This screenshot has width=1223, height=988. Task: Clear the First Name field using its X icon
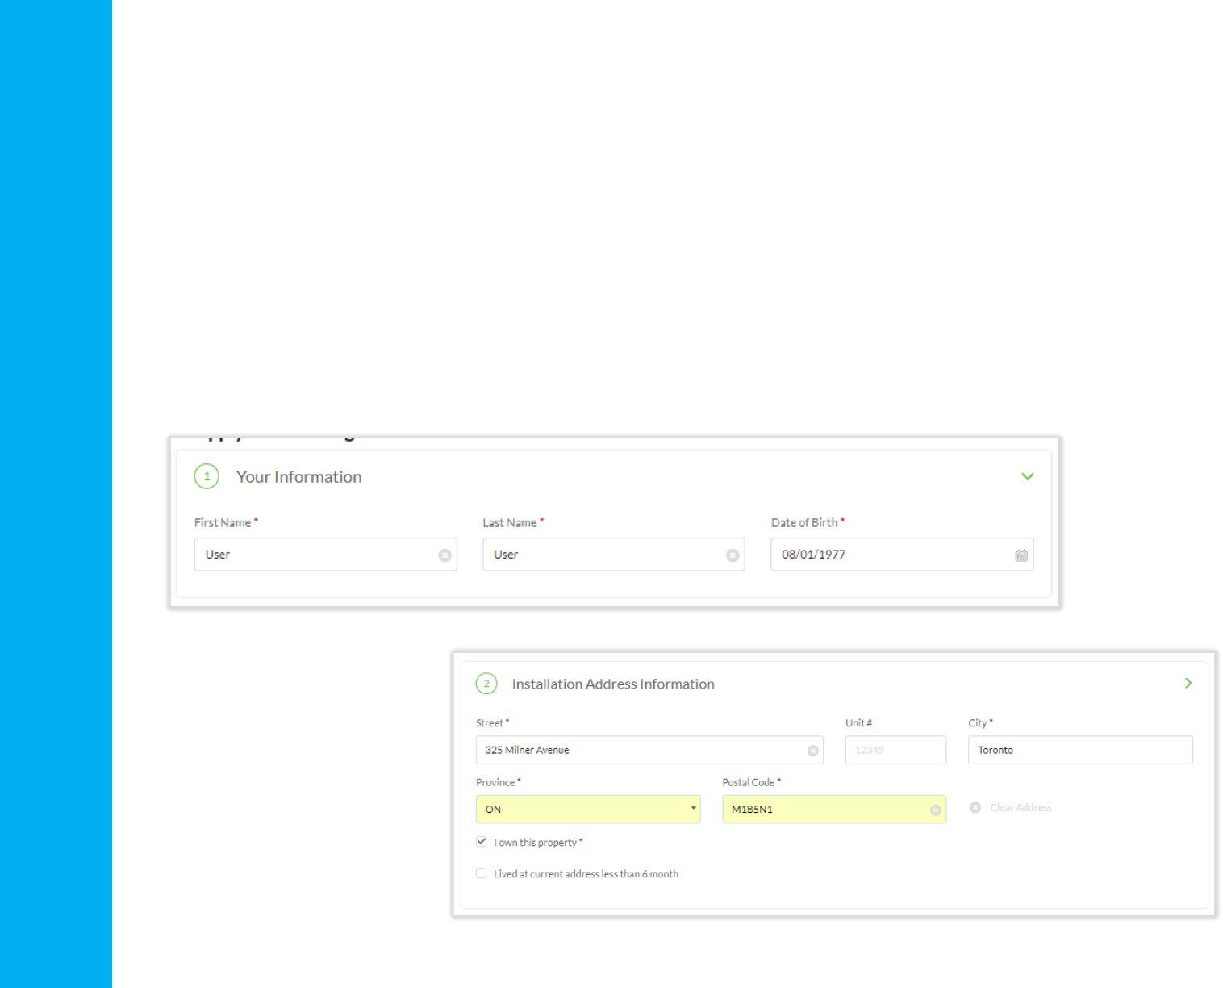click(445, 555)
